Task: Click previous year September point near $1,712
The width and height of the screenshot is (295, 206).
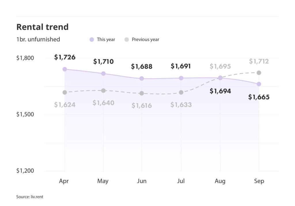Action: (x=259, y=73)
